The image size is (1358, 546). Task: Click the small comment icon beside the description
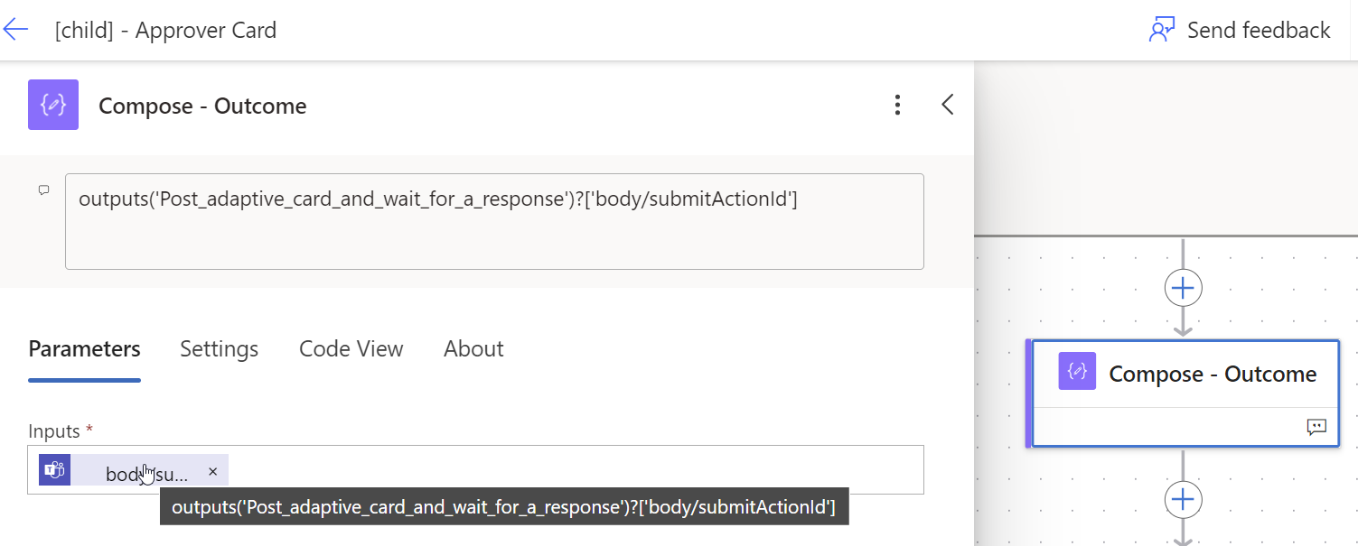coord(43,190)
